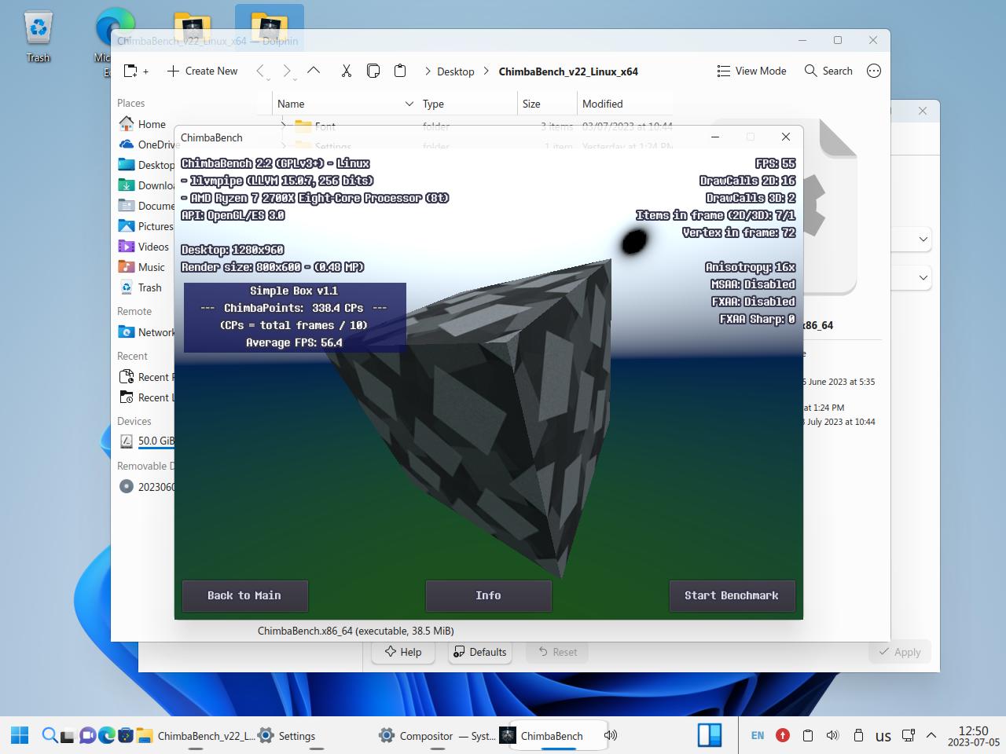The width and height of the screenshot is (1006, 754).
Task: Paste clipboard contents in Dolphin
Action: pos(400,71)
